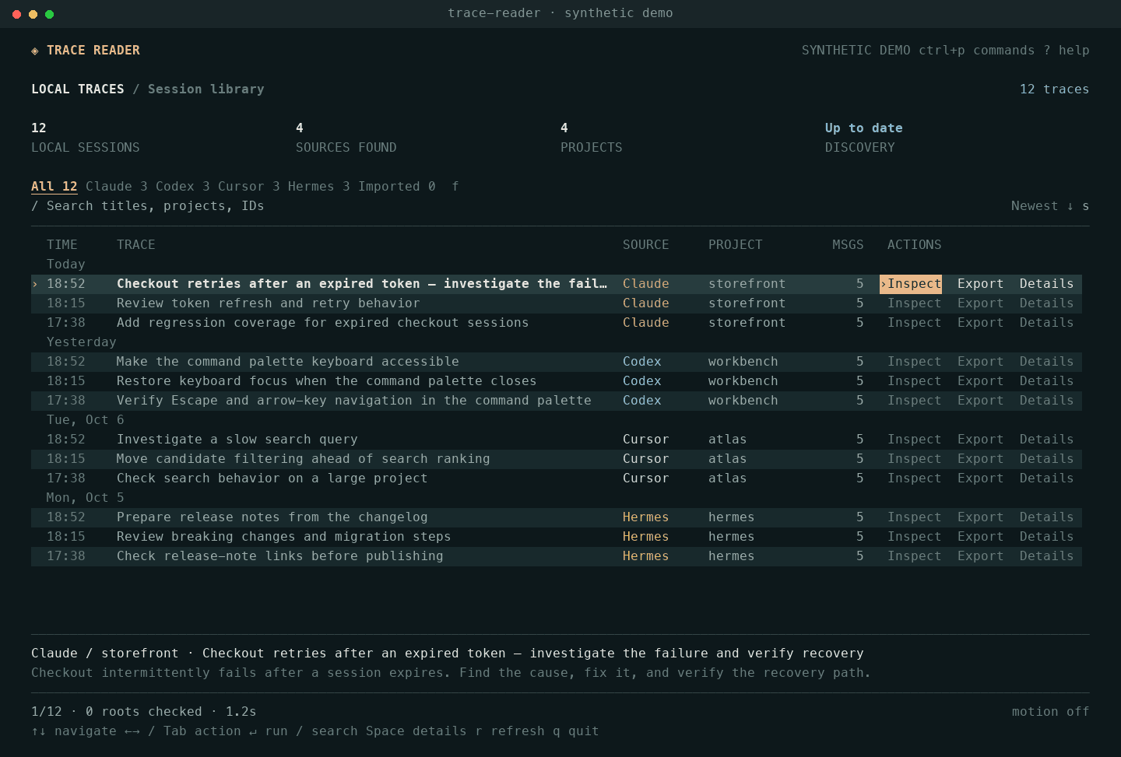Show the Imported 0 filter tab
Screen dimensions: 1121x757
click(397, 187)
